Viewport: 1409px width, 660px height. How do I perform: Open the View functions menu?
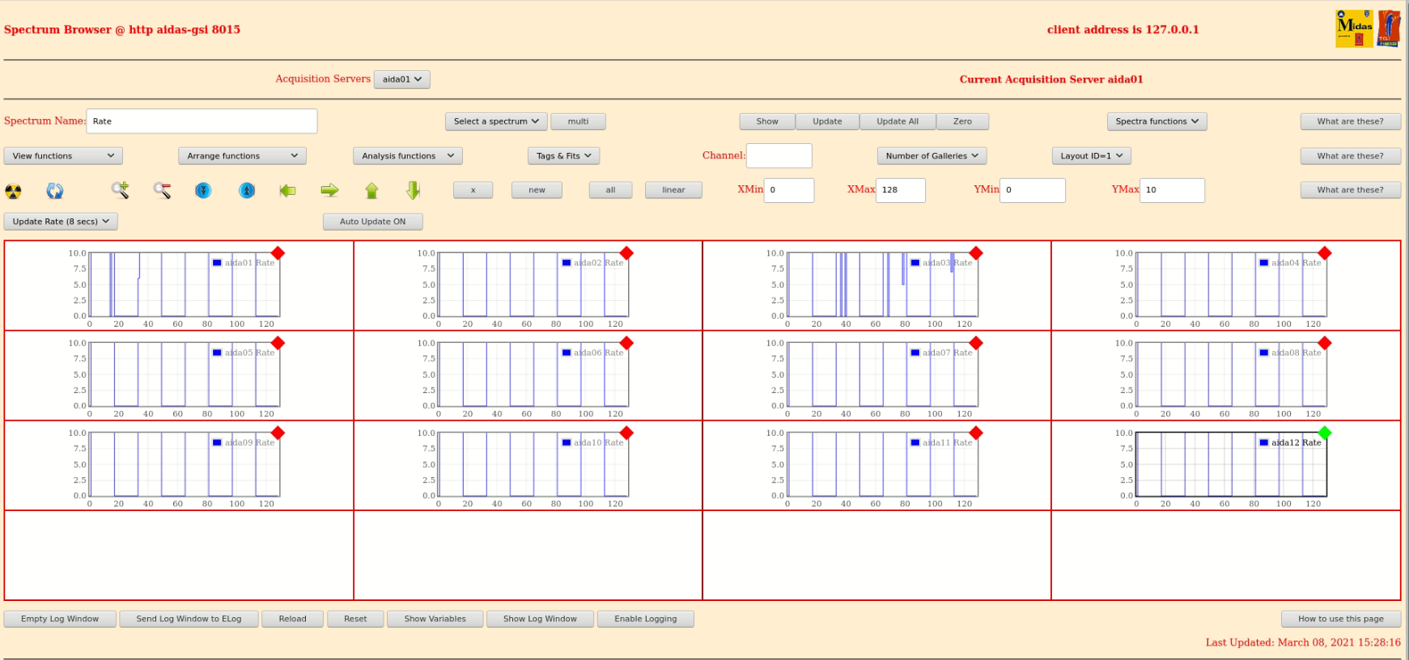coord(62,156)
